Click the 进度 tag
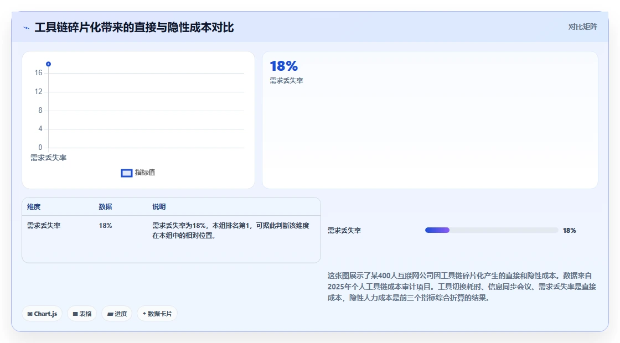The image size is (620, 343). (x=117, y=314)
